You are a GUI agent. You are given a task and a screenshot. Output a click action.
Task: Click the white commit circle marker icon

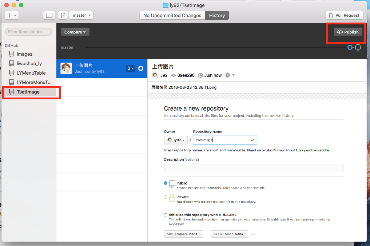pyautogui.click(x=141, y=68)
